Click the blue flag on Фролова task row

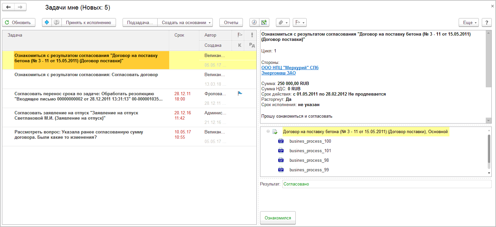click(x=240, y=94)
